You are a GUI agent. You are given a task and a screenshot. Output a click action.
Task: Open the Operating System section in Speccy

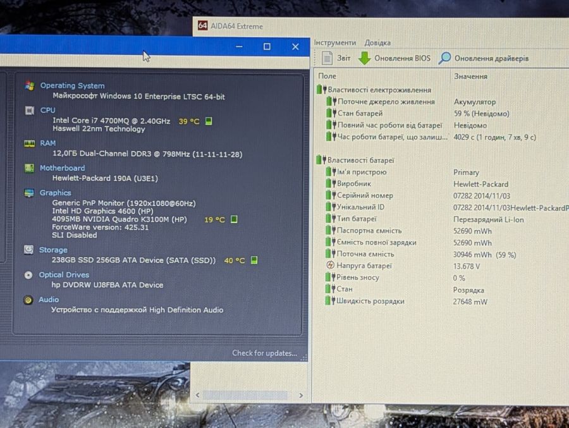[72, 86]
